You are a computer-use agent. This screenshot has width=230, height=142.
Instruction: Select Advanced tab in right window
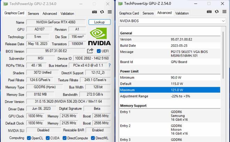(164, 13)
